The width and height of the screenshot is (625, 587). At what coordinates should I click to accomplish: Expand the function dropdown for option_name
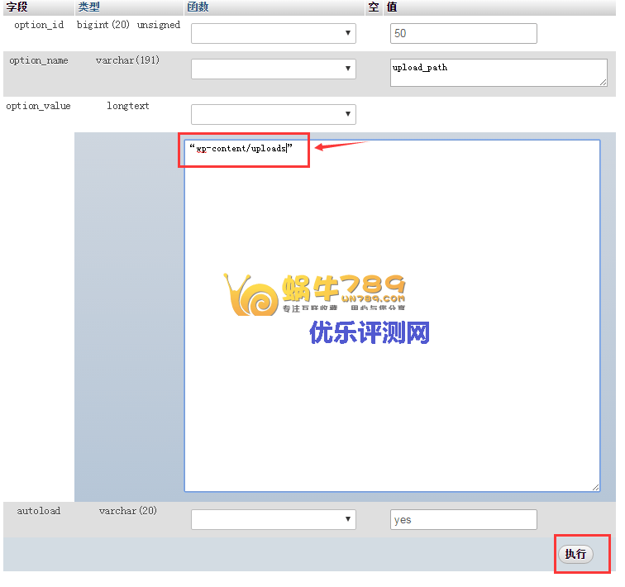(x=273, y=69)
